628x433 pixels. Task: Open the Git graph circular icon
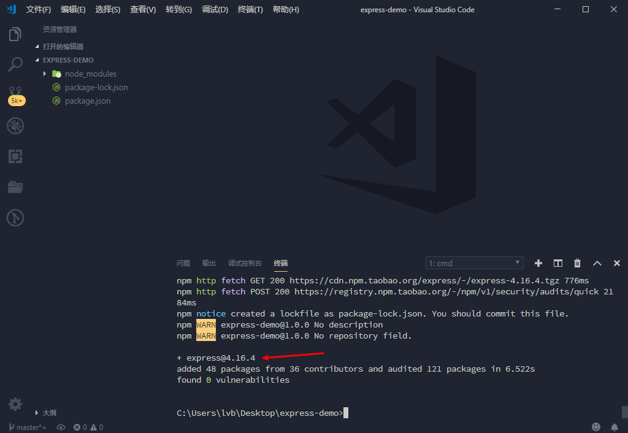coord(15,218)
